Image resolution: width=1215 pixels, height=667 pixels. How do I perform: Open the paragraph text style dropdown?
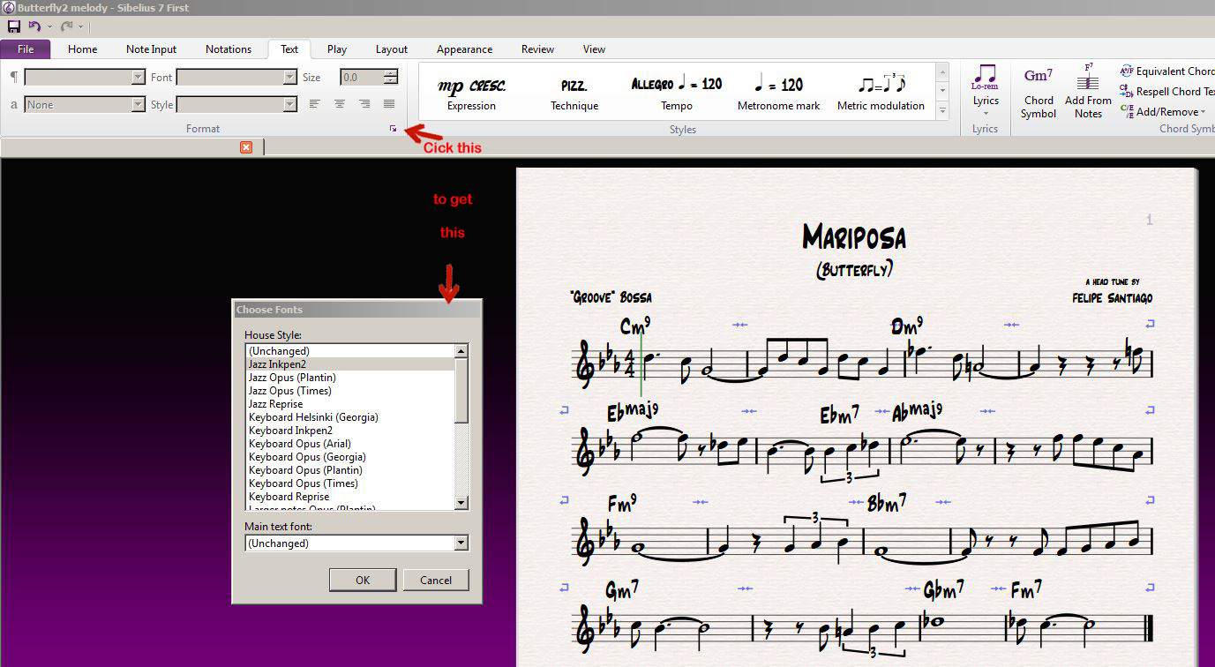pyautogui.click(x=138, y=78)
